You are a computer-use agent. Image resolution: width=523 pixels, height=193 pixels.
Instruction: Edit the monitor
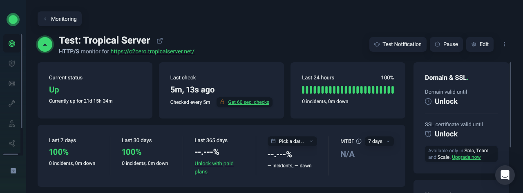(480, 44)
